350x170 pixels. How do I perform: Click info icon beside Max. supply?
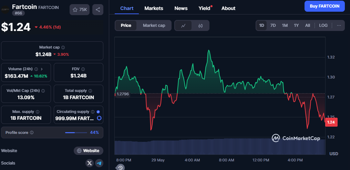pos(38,111)
